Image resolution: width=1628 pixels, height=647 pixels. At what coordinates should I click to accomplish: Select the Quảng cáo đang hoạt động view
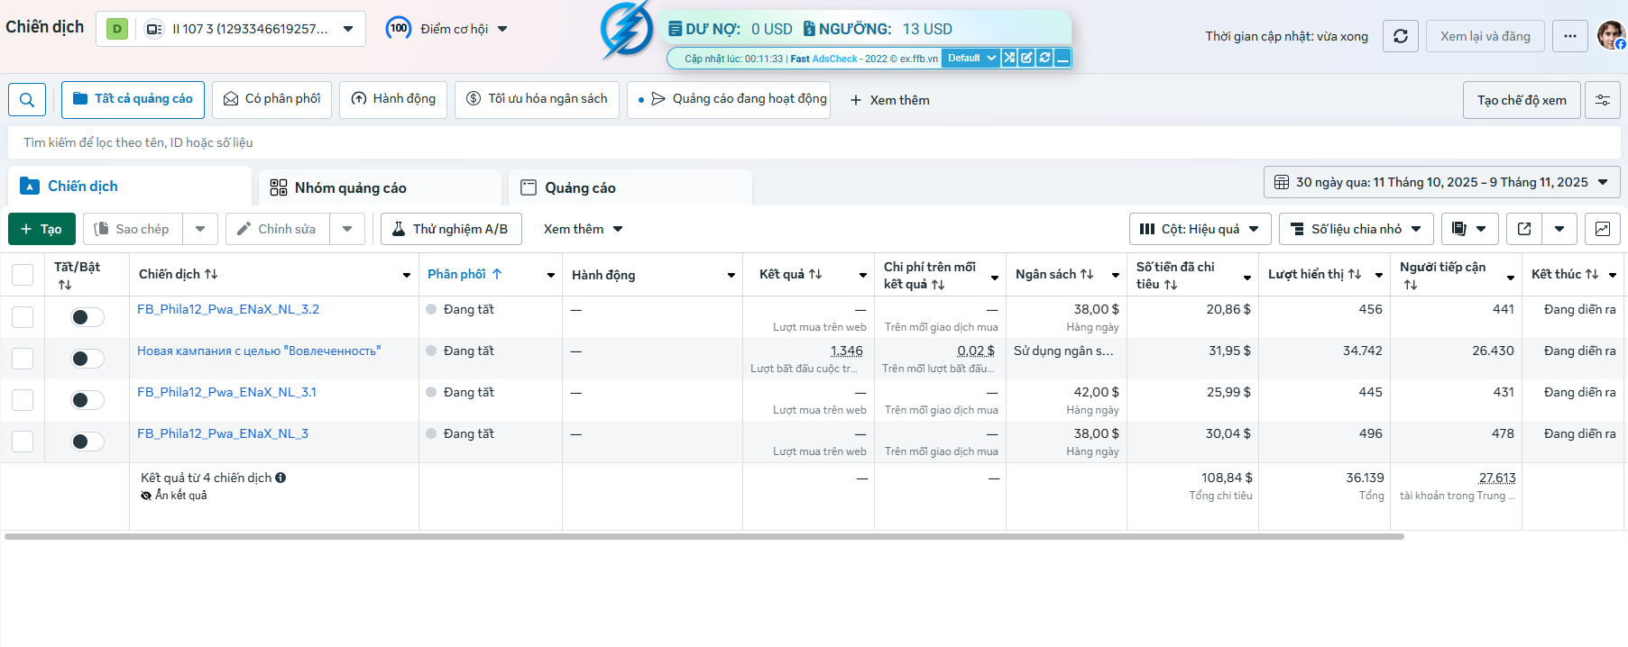point(729,99)
